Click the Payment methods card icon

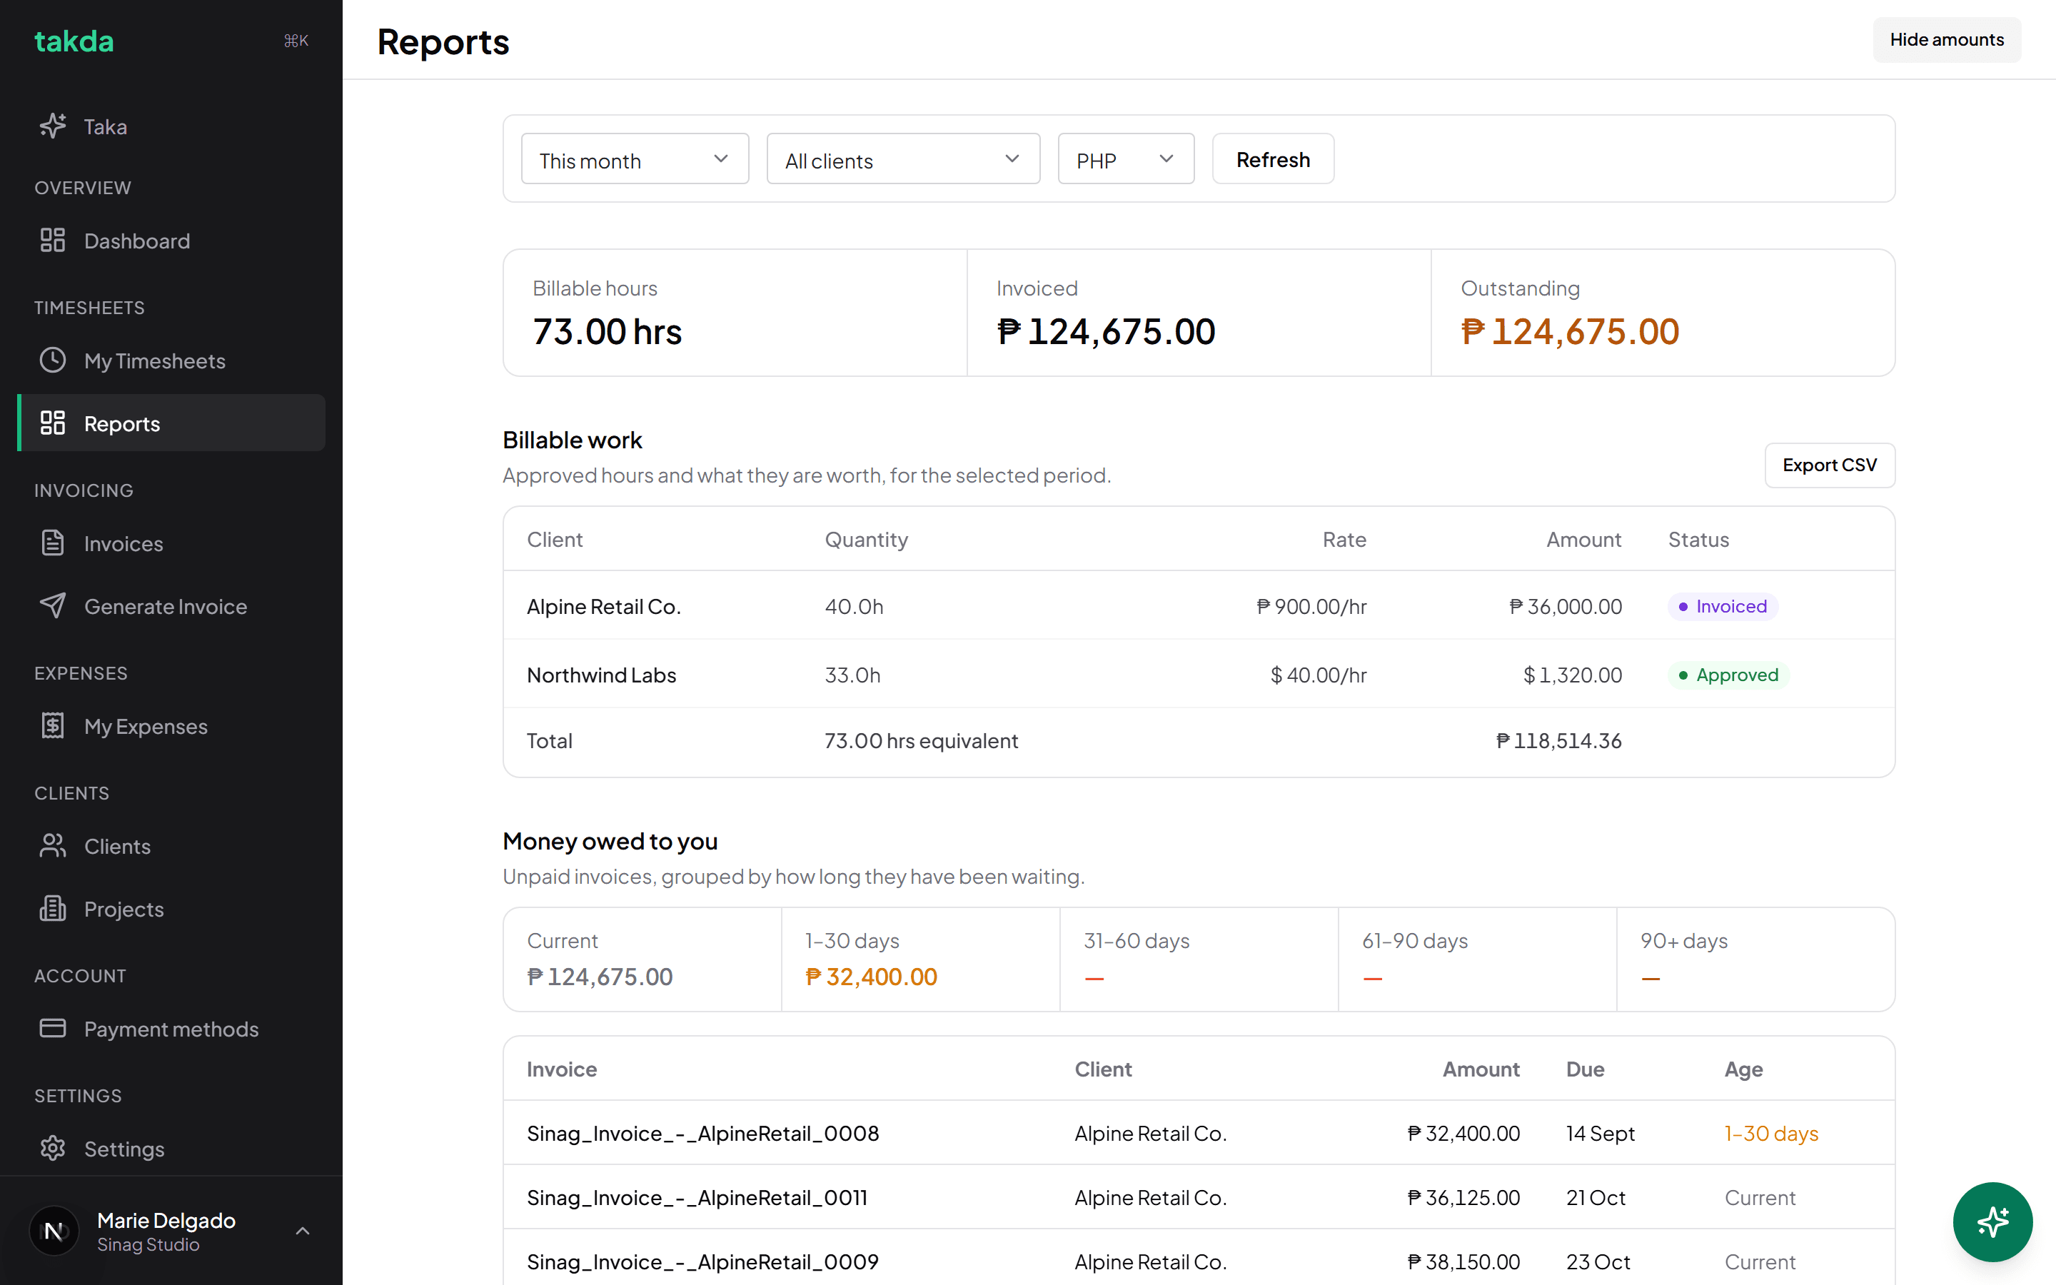pos(53,1028)
